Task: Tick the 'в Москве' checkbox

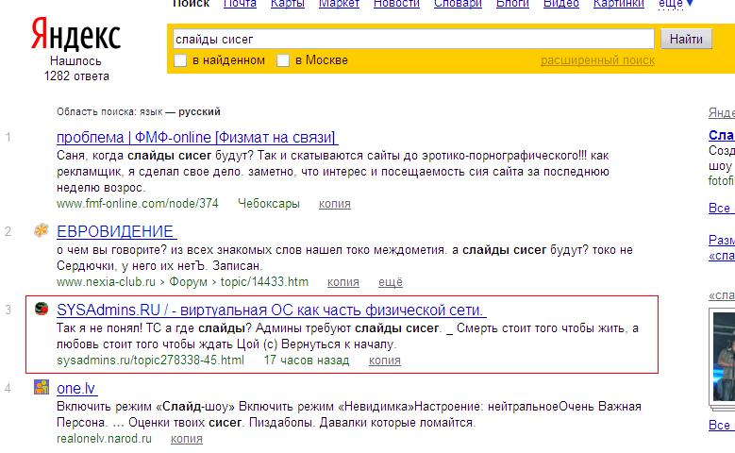Action: coord(283,61)
